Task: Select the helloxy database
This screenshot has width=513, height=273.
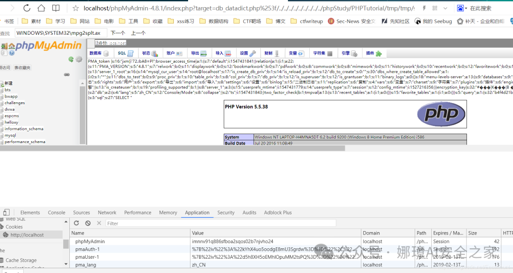Action: tap(11, 122)
